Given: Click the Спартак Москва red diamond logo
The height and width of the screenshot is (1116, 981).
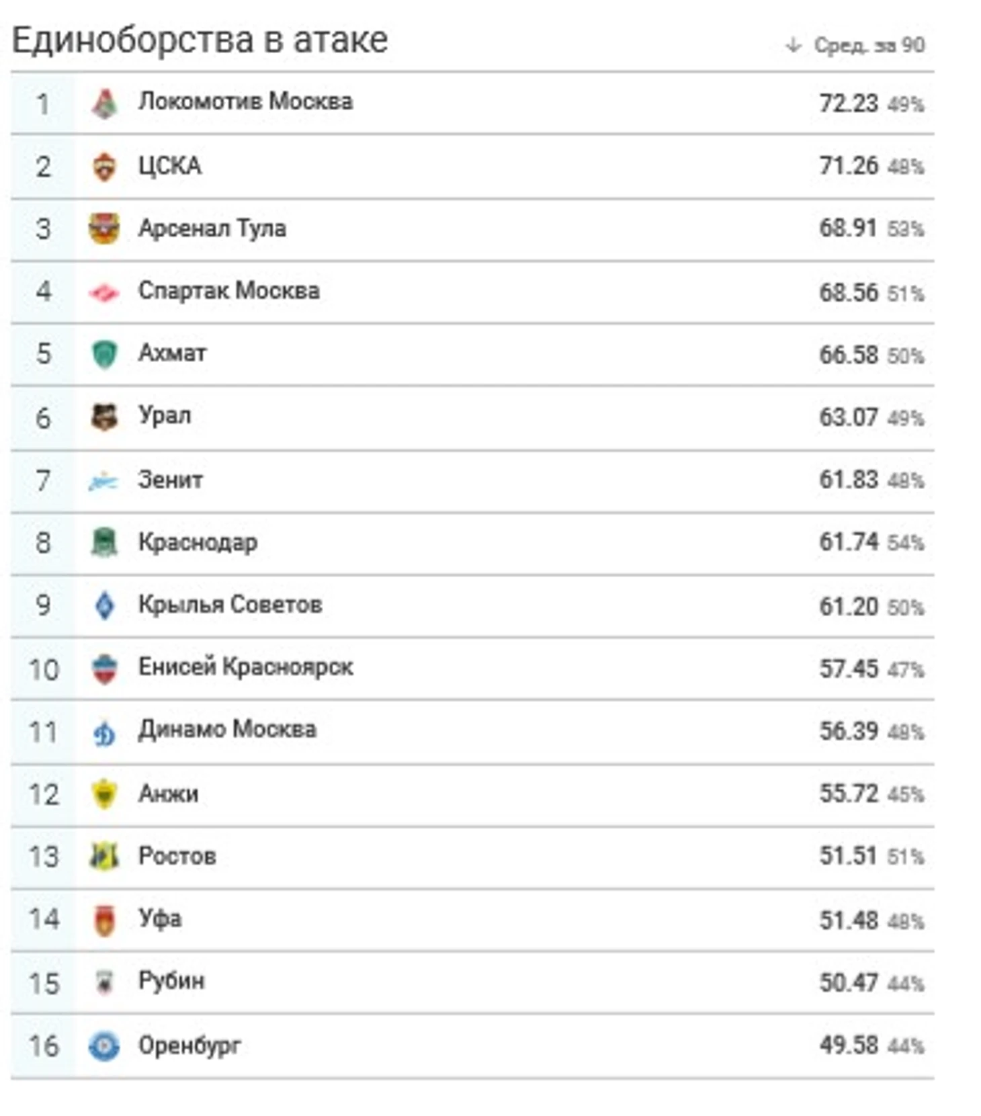Looking at the screenshot, I should 104,292.
